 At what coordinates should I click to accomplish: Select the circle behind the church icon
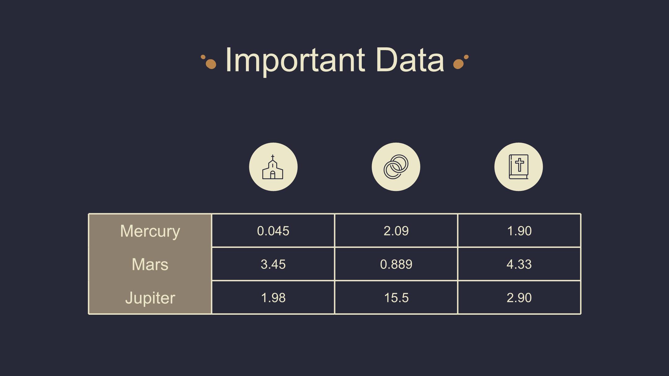pyautogui.click(x=273, y=167)
